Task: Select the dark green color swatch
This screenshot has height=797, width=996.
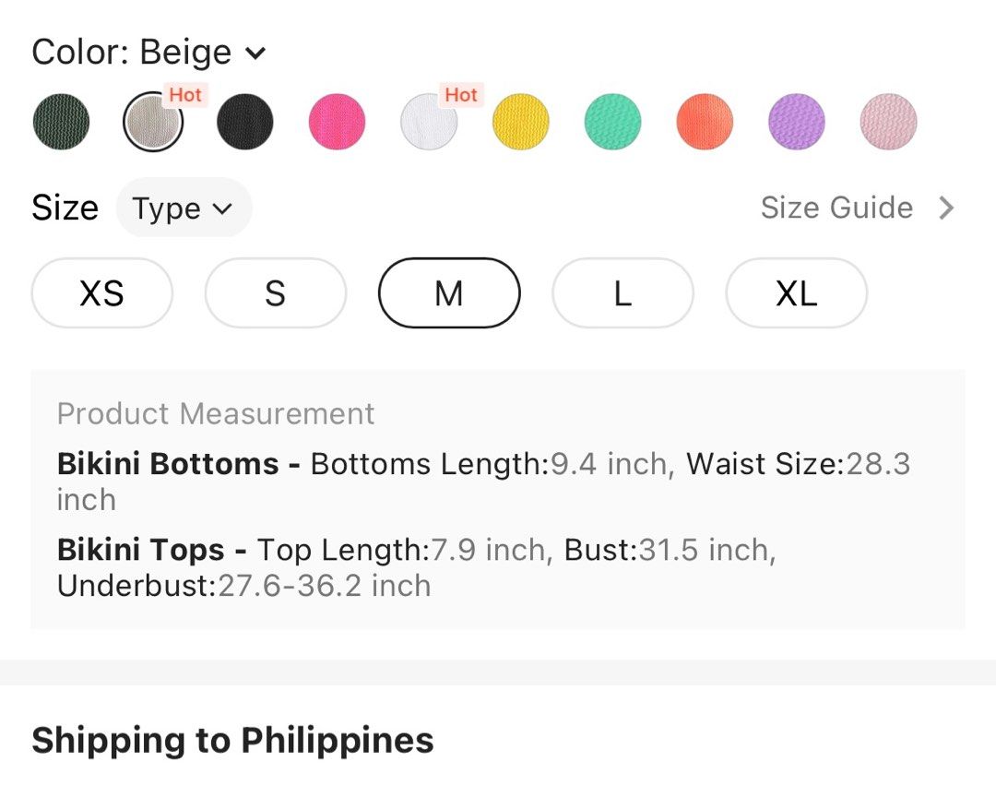Action: coord(61,122)
